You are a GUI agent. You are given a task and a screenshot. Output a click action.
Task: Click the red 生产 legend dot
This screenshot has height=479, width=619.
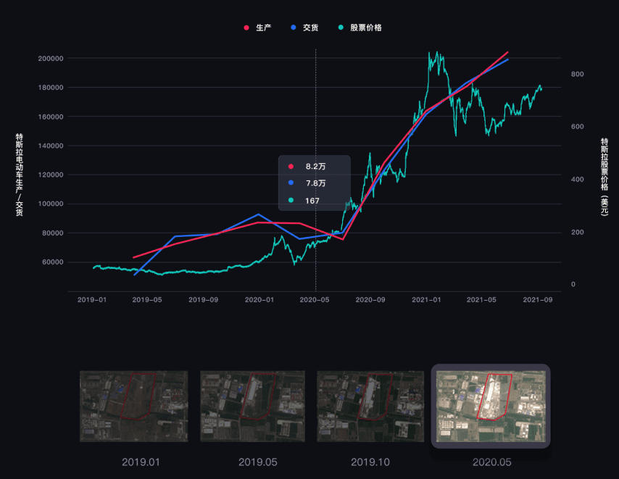246,28
